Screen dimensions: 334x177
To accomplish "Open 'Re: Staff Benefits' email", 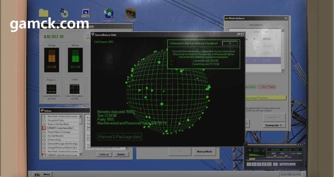I will tap(60, 136).
